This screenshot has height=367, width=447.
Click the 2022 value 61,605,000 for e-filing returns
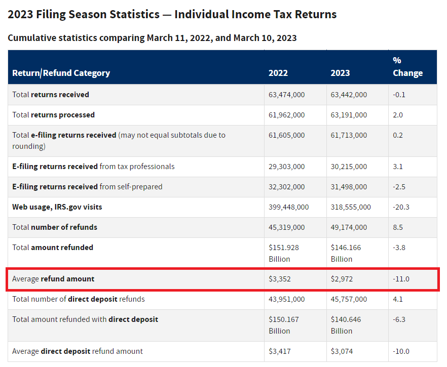click(286, 135)
